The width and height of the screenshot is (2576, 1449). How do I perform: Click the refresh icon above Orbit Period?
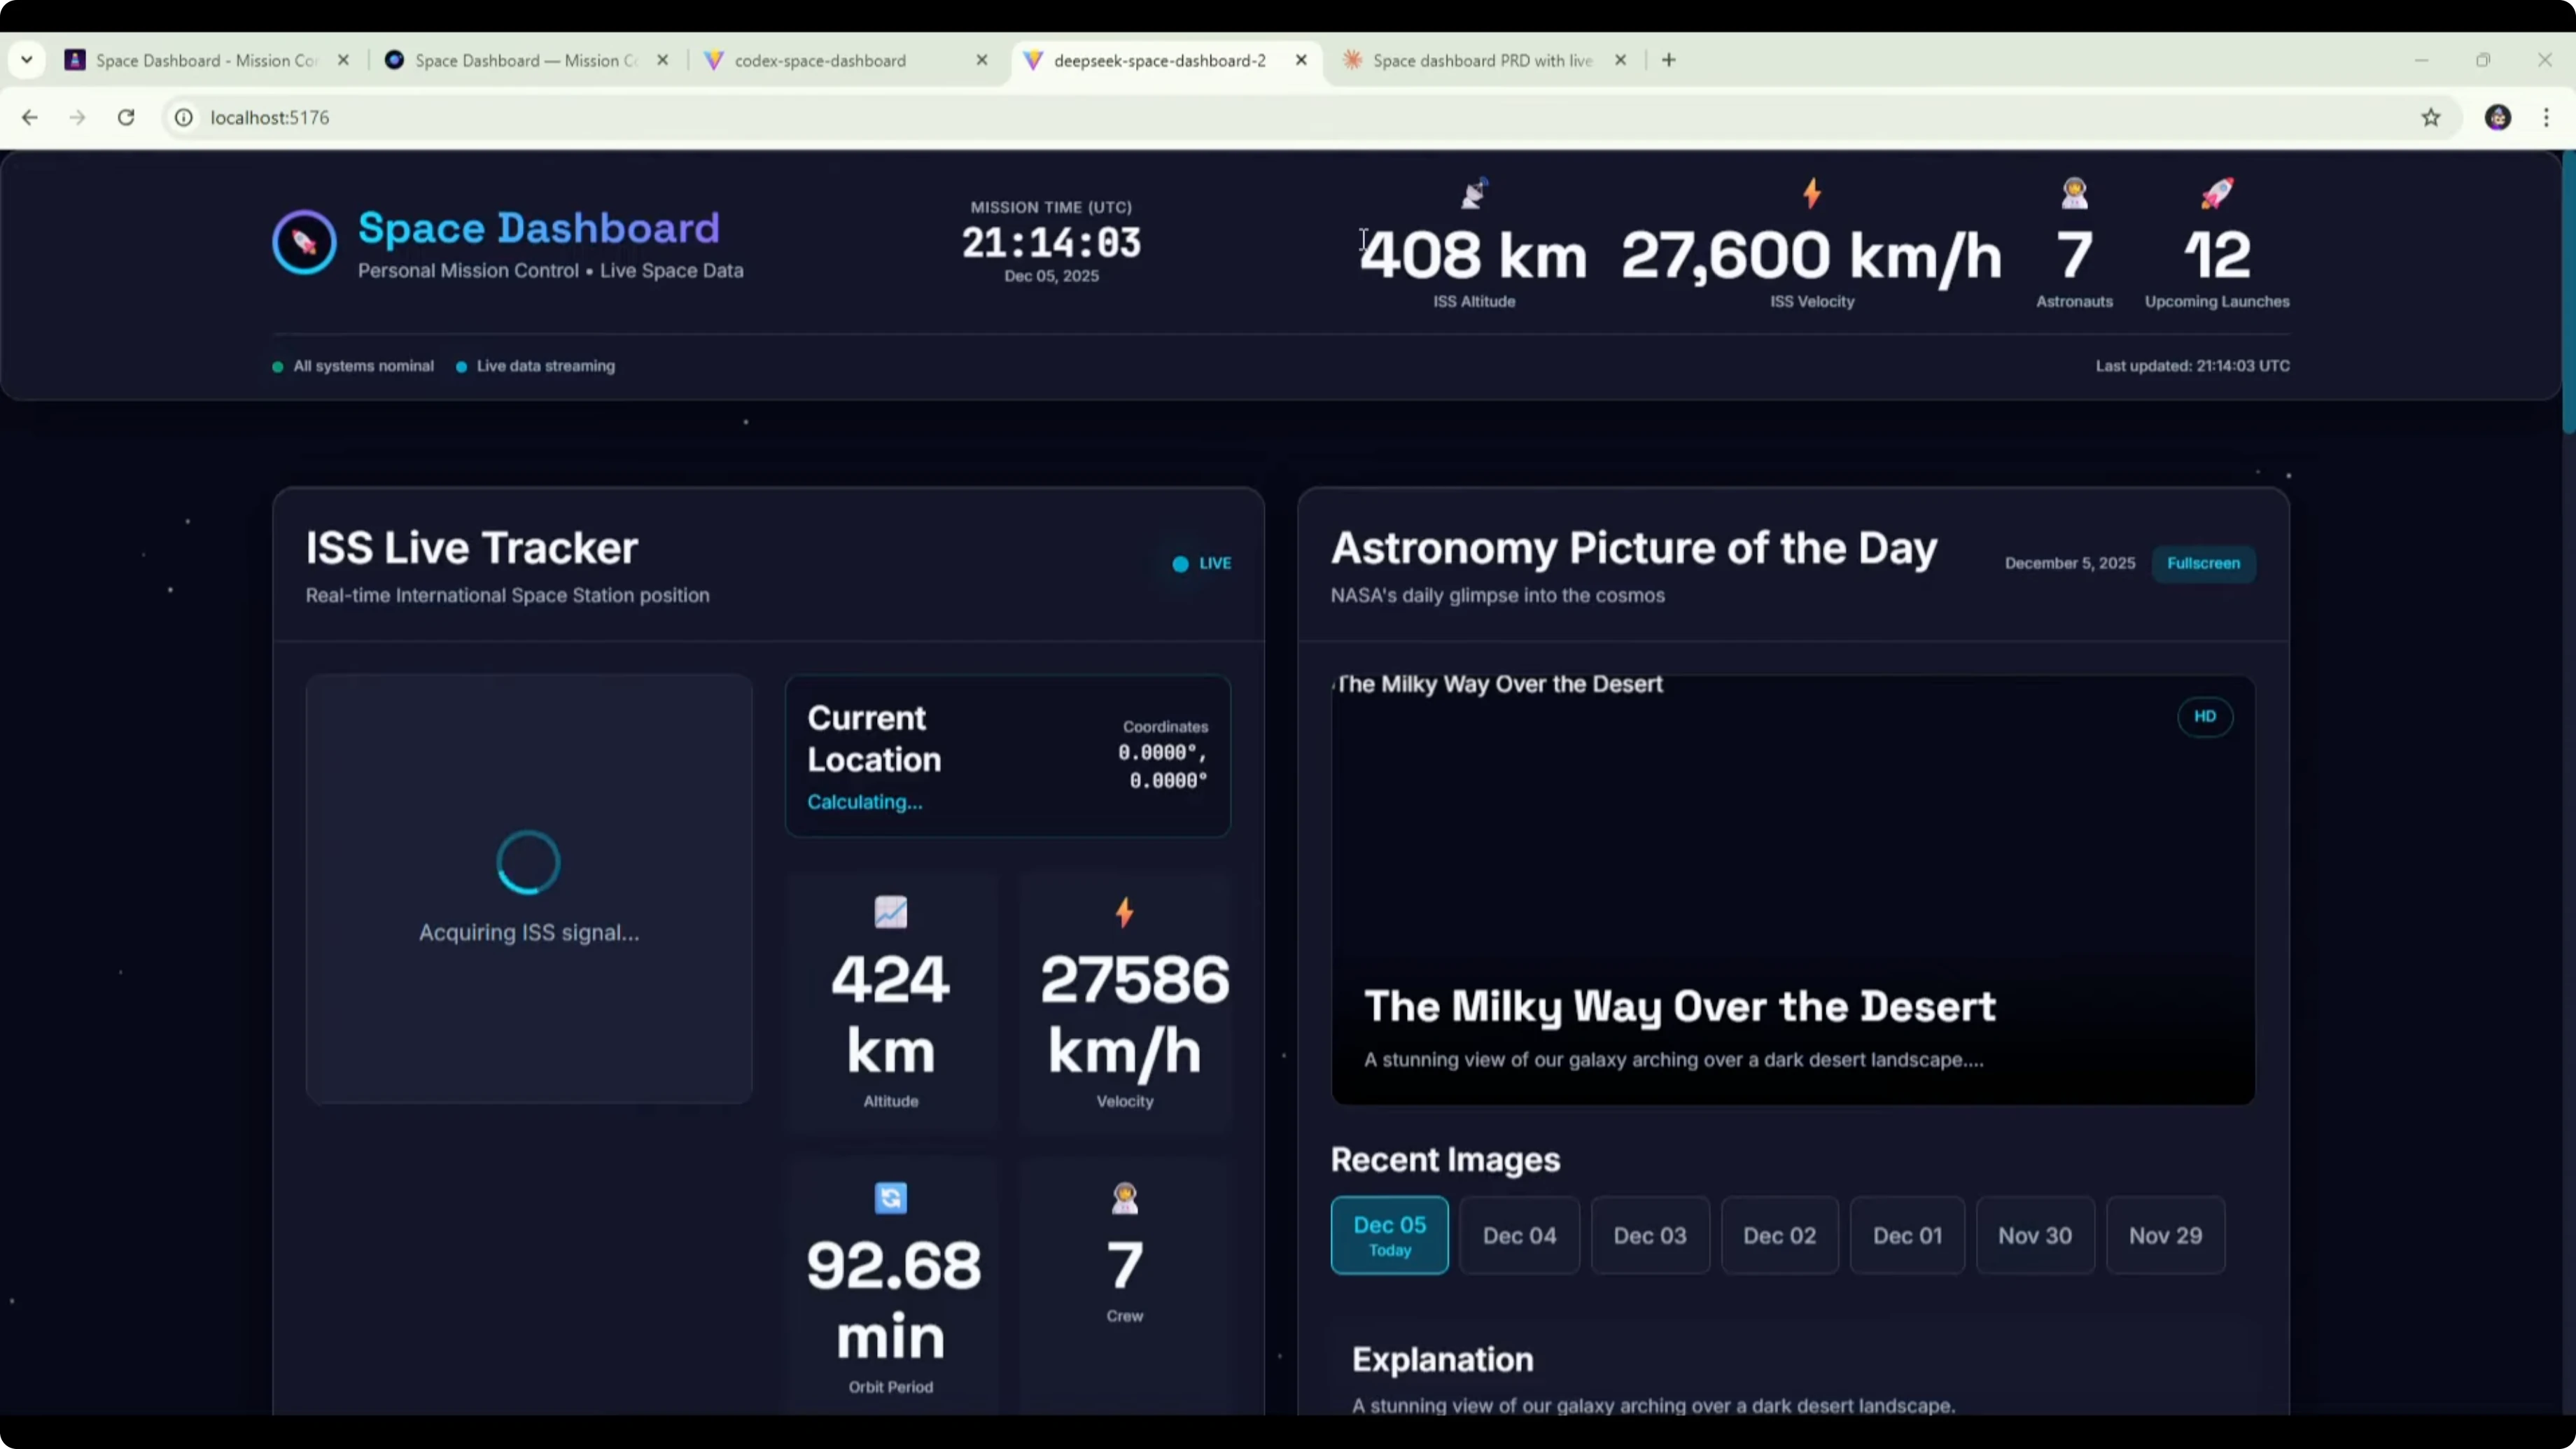click(890, 1197)
